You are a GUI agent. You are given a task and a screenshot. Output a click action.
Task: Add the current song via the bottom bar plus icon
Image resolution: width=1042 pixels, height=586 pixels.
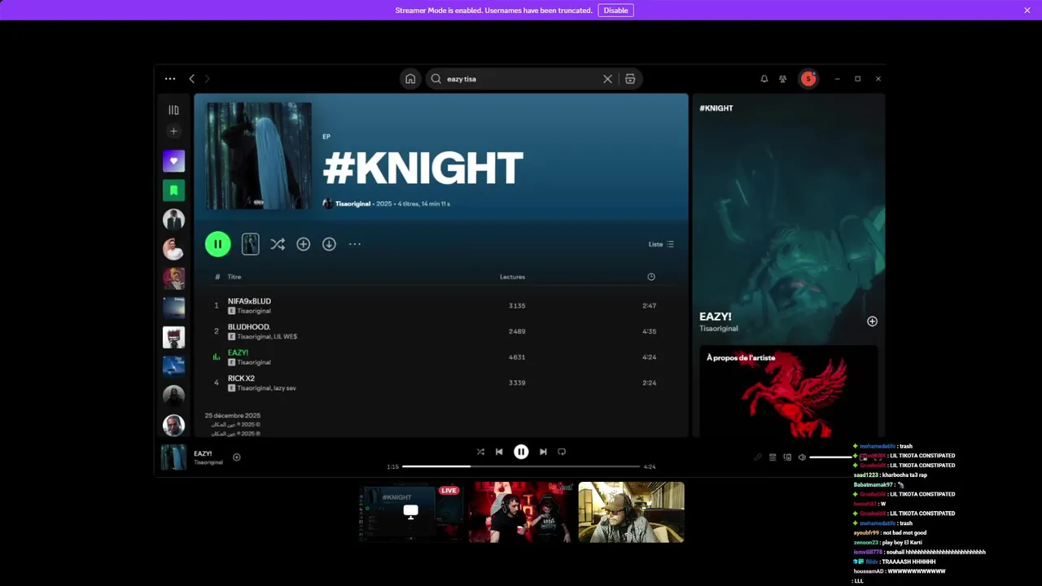(x=237, y=457)
